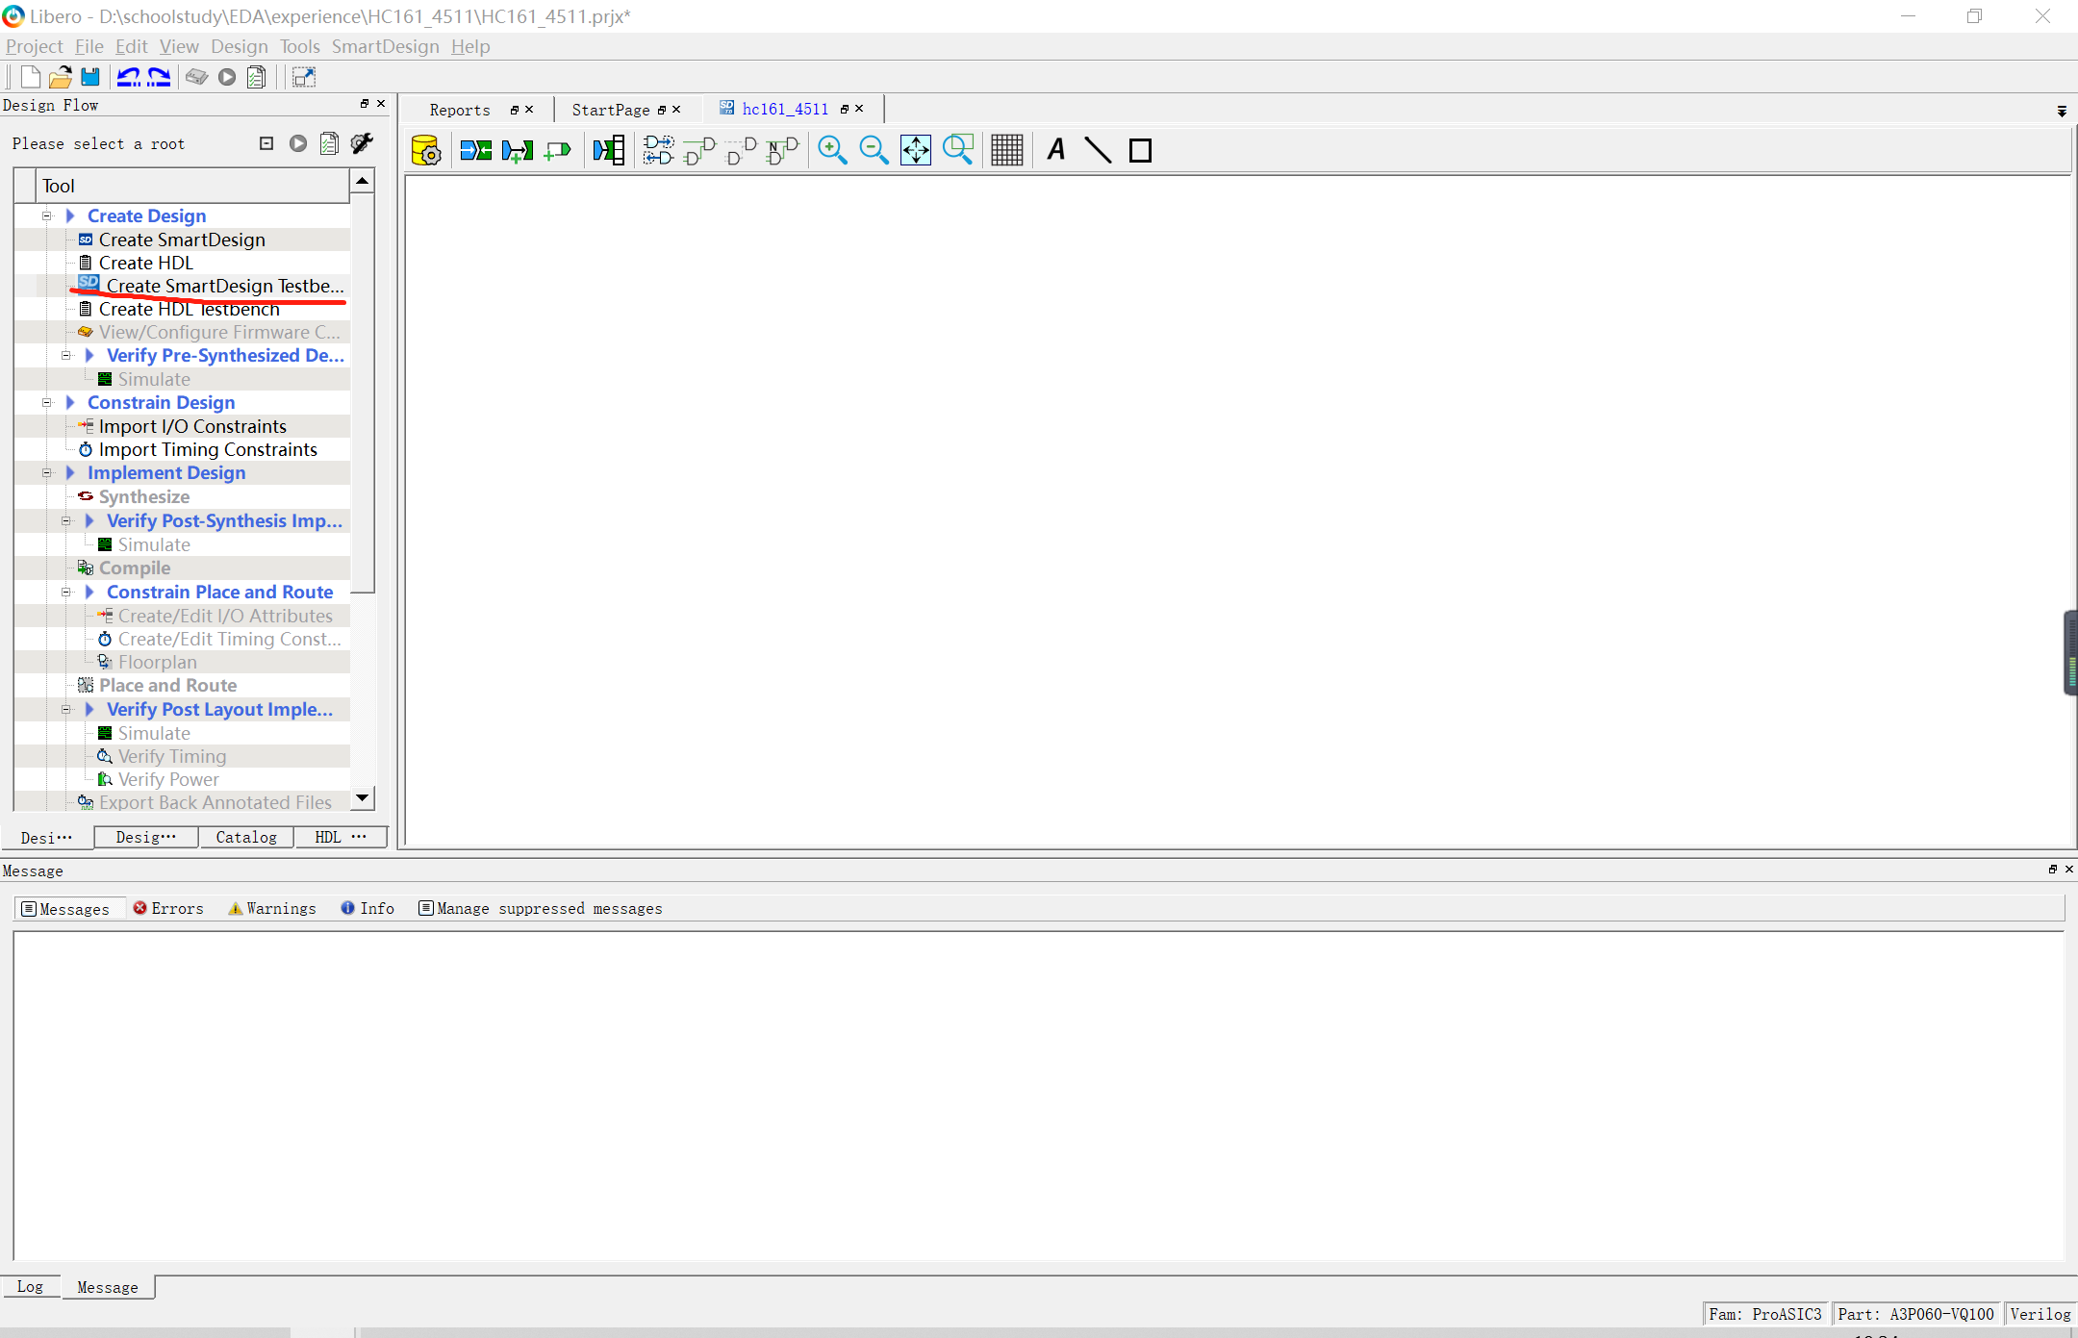Image resolution: width=2078 pixels, height=1338 pixels.
Task: Click the Zoom to Fit arrows icon
Action: [915, 150]
